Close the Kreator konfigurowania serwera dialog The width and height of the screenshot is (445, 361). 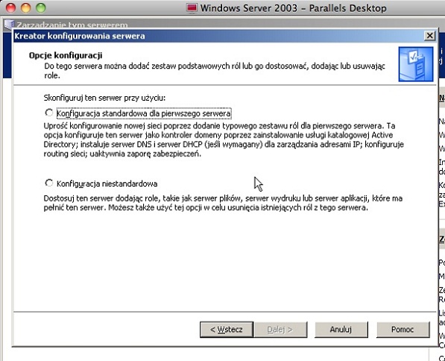429,36
